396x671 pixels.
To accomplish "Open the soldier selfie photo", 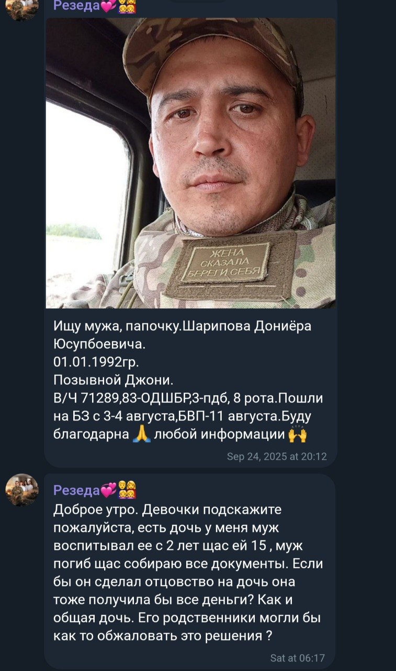I will pos(191,163).
